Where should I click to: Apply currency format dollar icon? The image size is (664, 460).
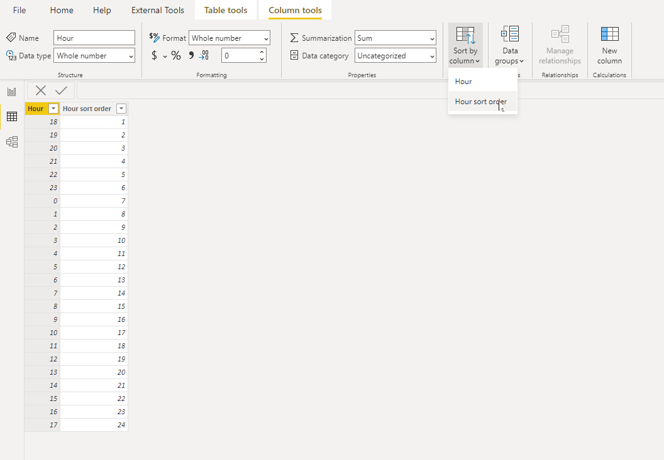[x=154, y=55]
